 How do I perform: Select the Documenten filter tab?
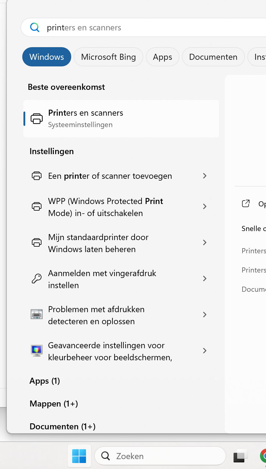(213, 57)
